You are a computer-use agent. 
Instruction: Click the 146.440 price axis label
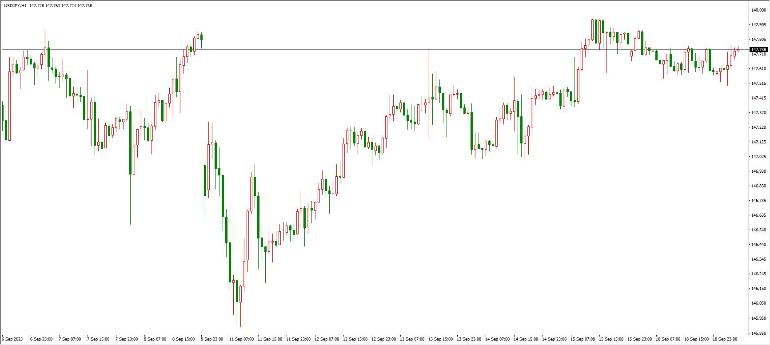pyautogui.click(x=758, y=245)
